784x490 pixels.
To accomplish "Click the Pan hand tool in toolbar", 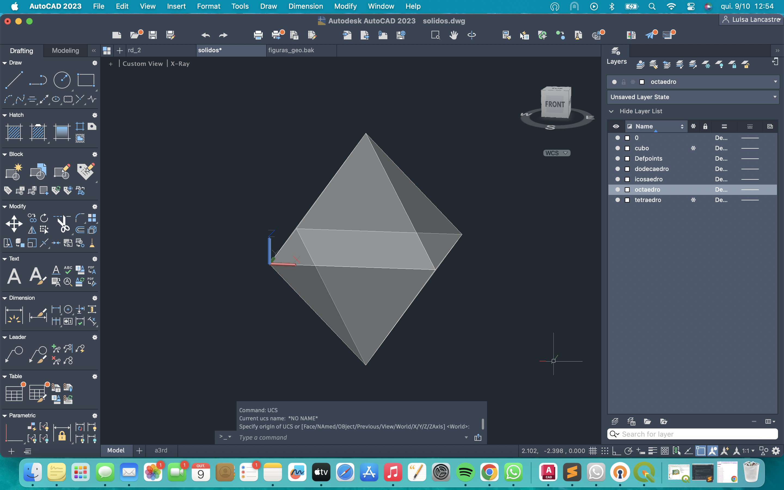I will [454, 35].
